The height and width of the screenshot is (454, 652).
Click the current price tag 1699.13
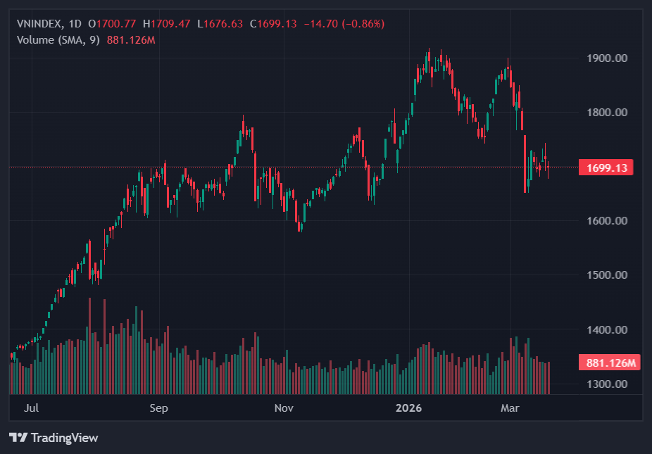tap(605, 168)
